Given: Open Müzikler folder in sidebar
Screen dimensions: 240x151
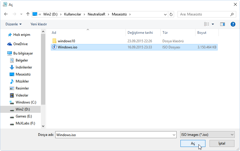Looking at the screenshot, I should coord(19,81).
